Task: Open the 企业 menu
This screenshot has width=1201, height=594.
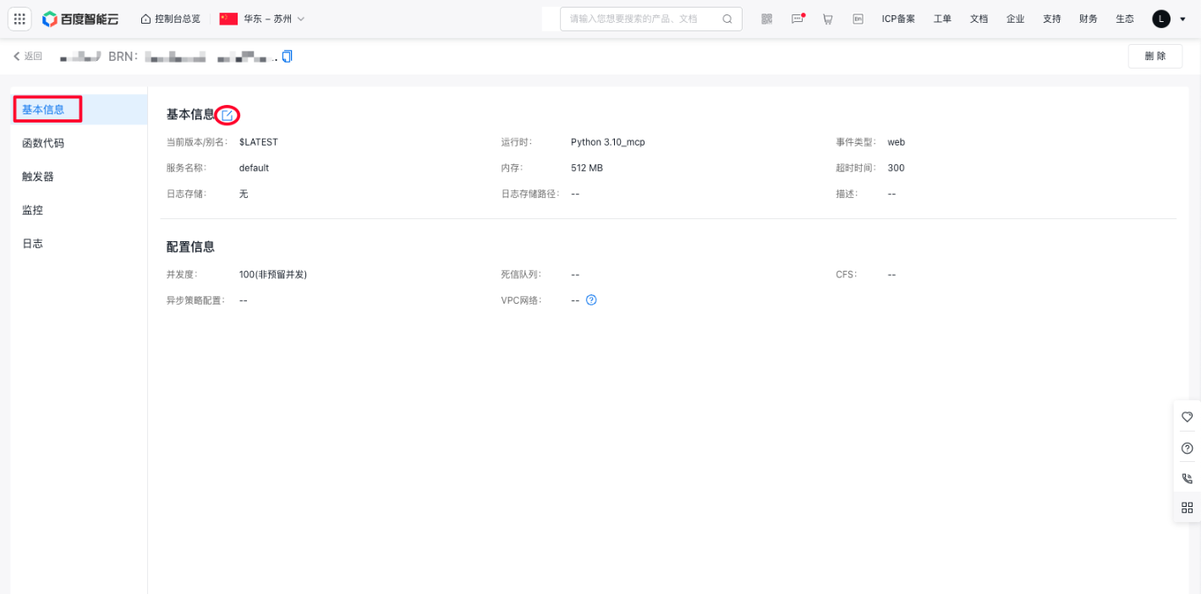Action: (1015, 19)
